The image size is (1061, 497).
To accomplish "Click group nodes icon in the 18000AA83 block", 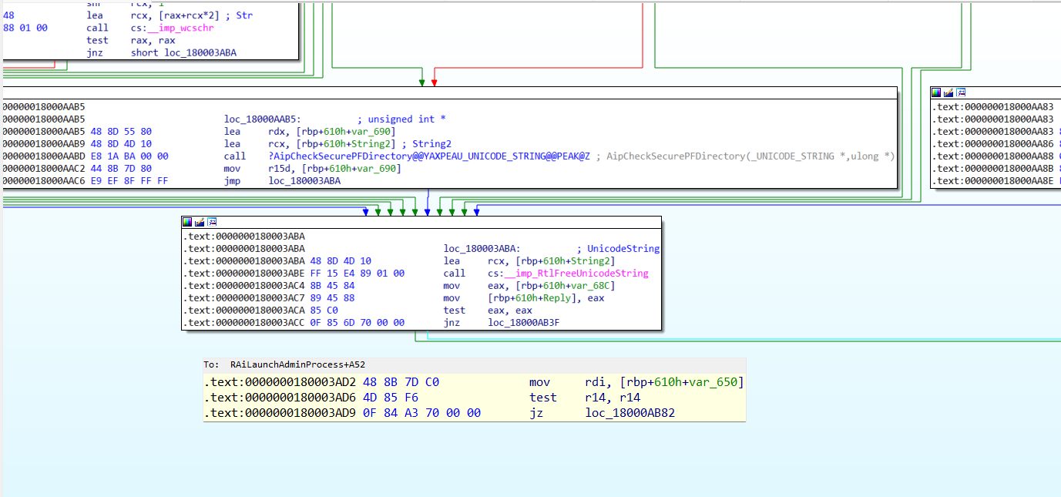I will point(961,92).
